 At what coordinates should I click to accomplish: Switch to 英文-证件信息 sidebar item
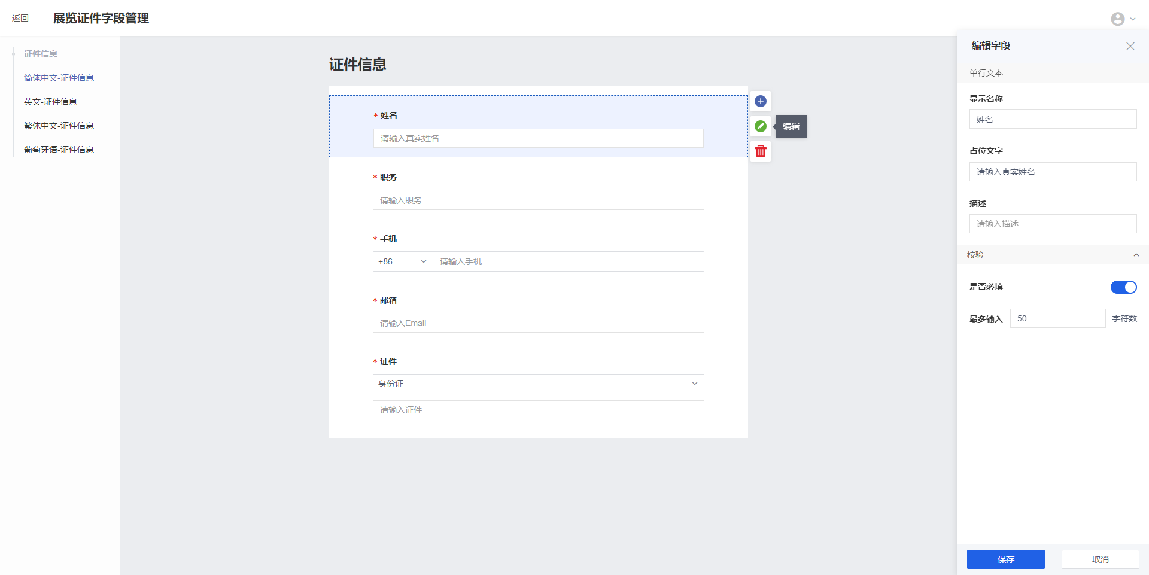click(50, 102)
